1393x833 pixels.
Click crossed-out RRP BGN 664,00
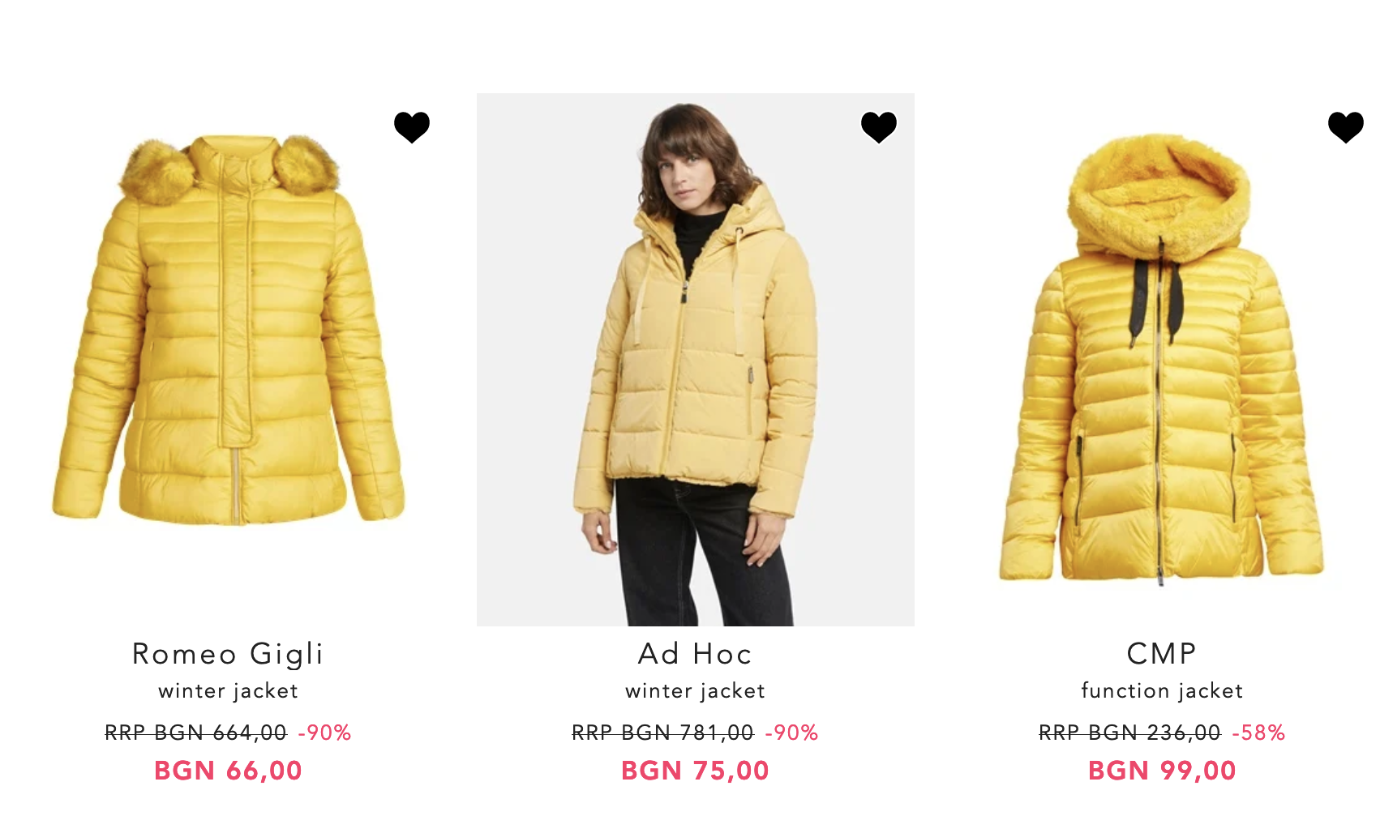pos(196,733)
